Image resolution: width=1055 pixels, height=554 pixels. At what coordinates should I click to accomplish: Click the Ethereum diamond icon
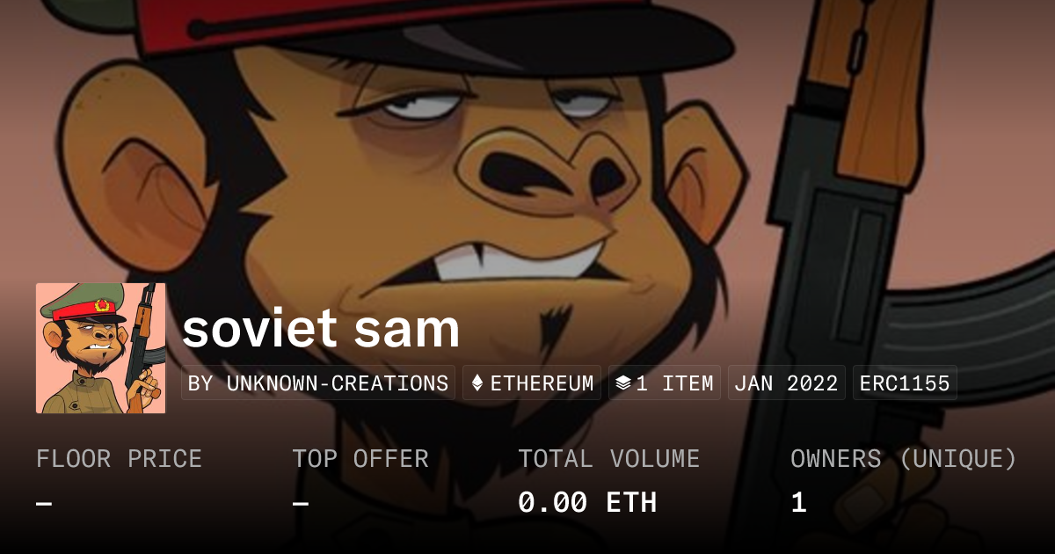tap(477, 383)
